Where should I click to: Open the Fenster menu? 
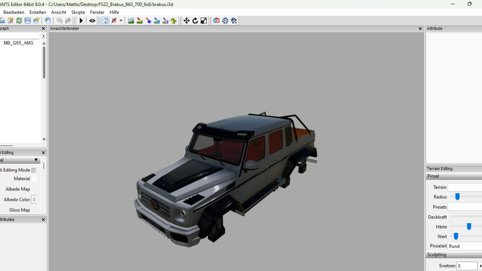coord(97,12)
